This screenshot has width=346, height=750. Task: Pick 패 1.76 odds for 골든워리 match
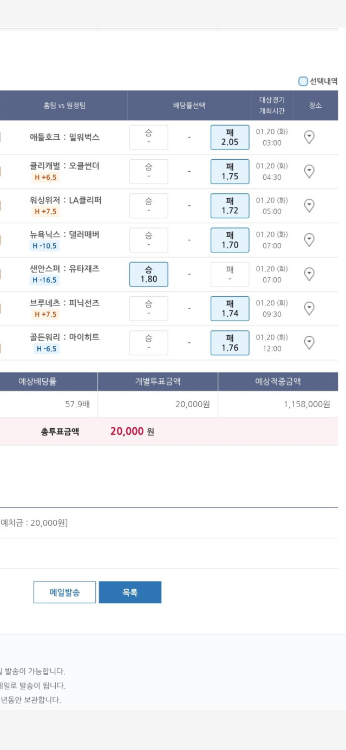(x=230, y=342)
